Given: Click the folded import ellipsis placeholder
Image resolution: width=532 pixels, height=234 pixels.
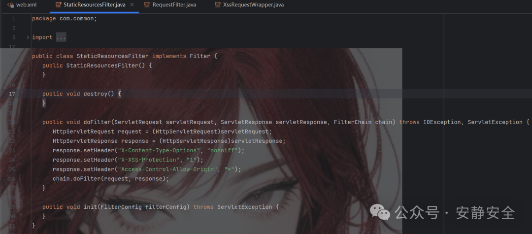Looking at the screenshot, I should click(61, 37).
